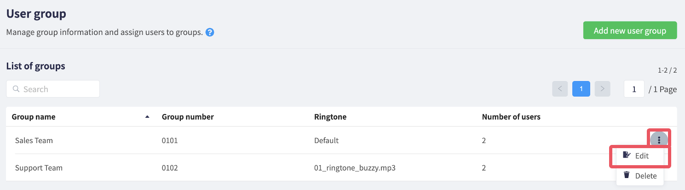
Task: Click the page number input box
Action: click(634, 89)
